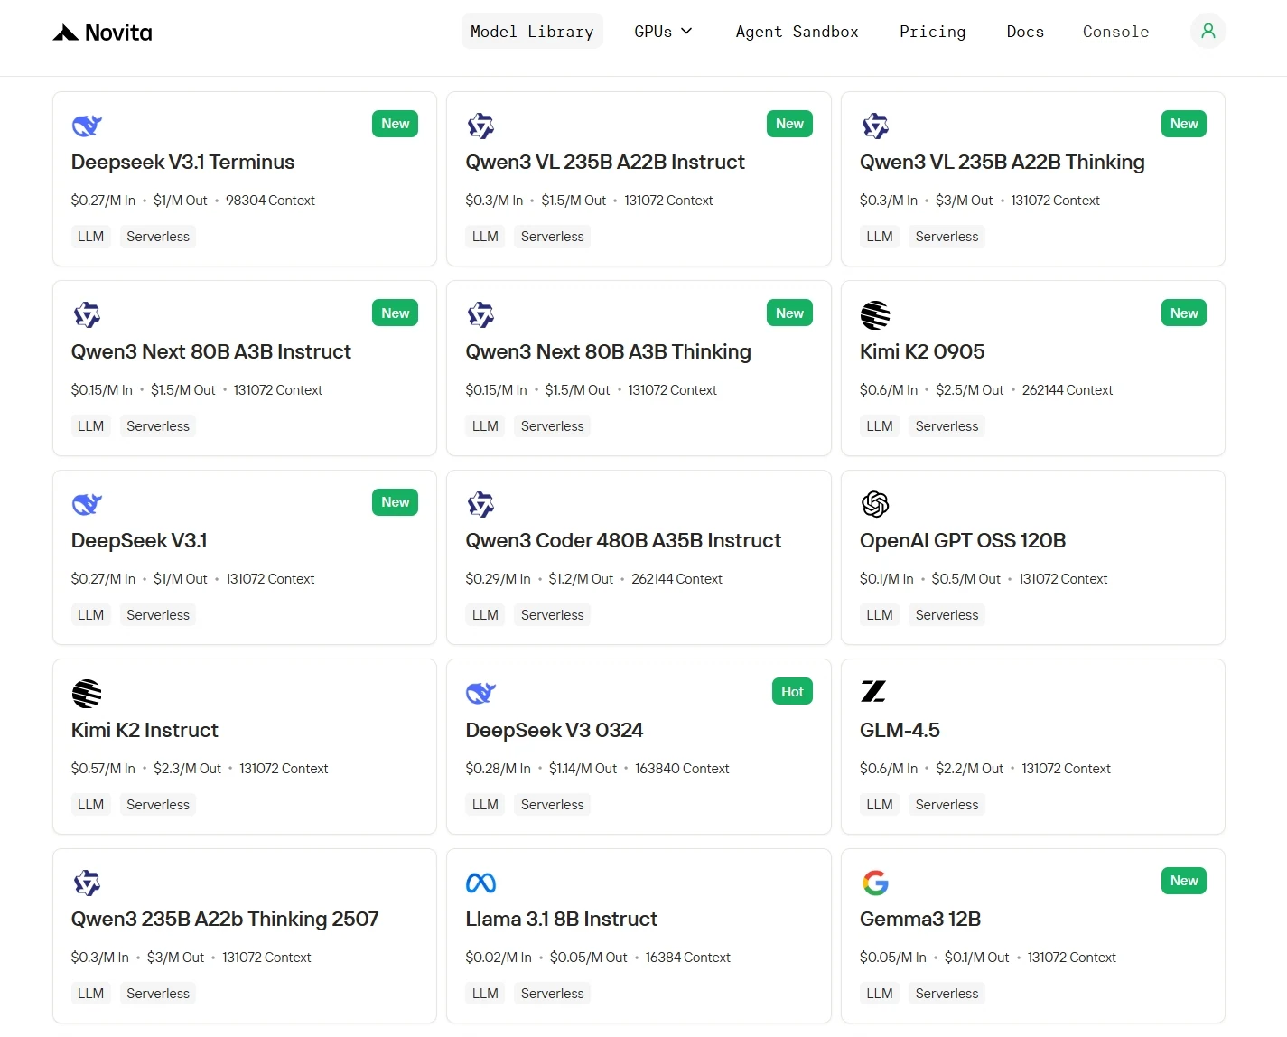Open the Model Library tab

(x=532, y=32)
